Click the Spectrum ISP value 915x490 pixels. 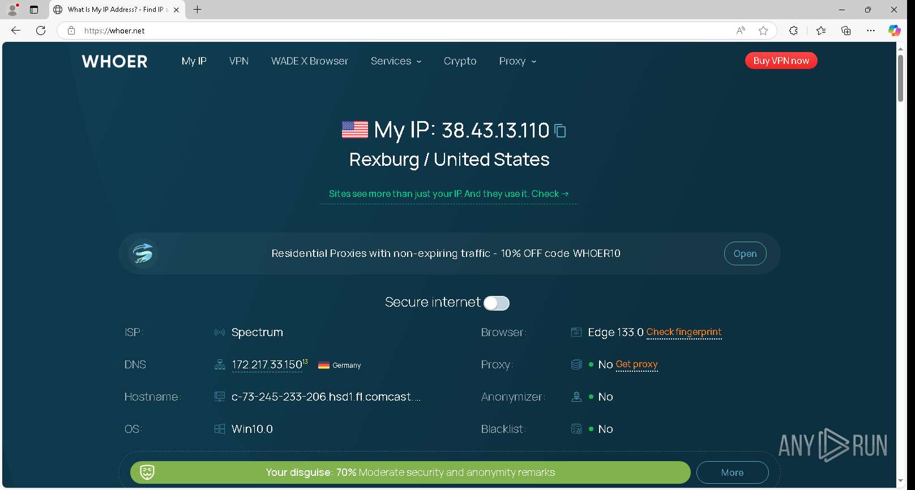tap(257, 332)
